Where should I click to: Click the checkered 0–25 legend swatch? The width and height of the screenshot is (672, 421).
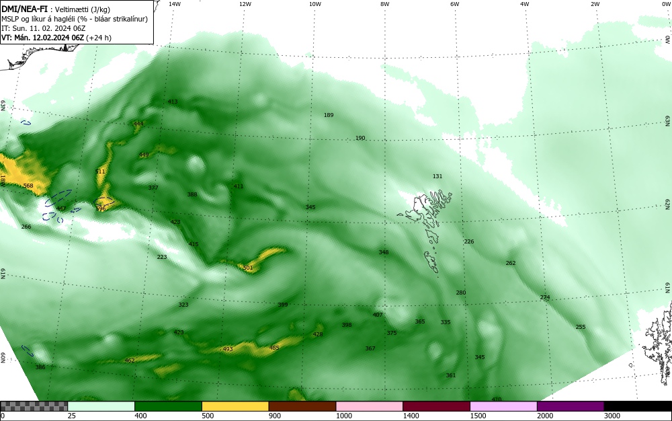pyautogui.click(x=34, y=406)
